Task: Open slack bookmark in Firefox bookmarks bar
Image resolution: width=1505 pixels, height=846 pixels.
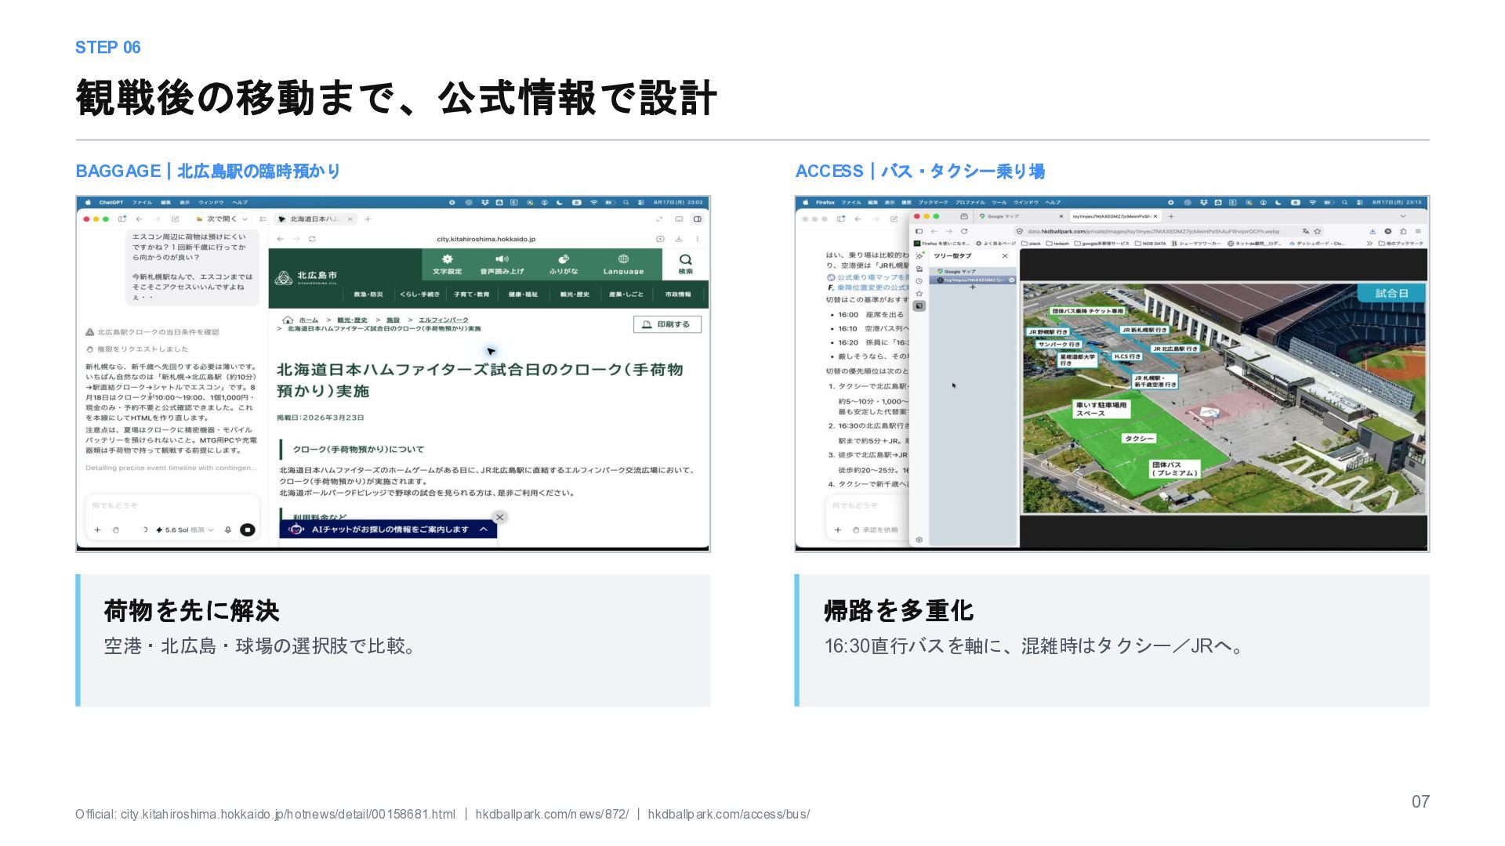Action: pyautogui.click(x=1032, y=244)
